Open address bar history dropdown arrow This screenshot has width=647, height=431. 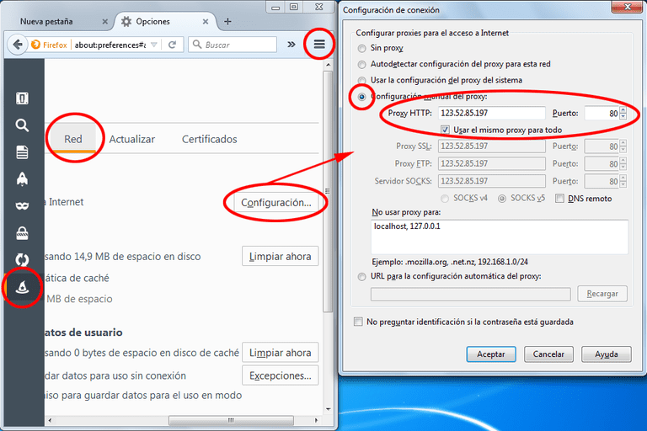154,45
